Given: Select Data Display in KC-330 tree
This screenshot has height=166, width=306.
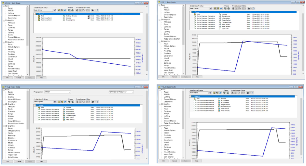Looking at the screenshot, I should tap(13, 74).
